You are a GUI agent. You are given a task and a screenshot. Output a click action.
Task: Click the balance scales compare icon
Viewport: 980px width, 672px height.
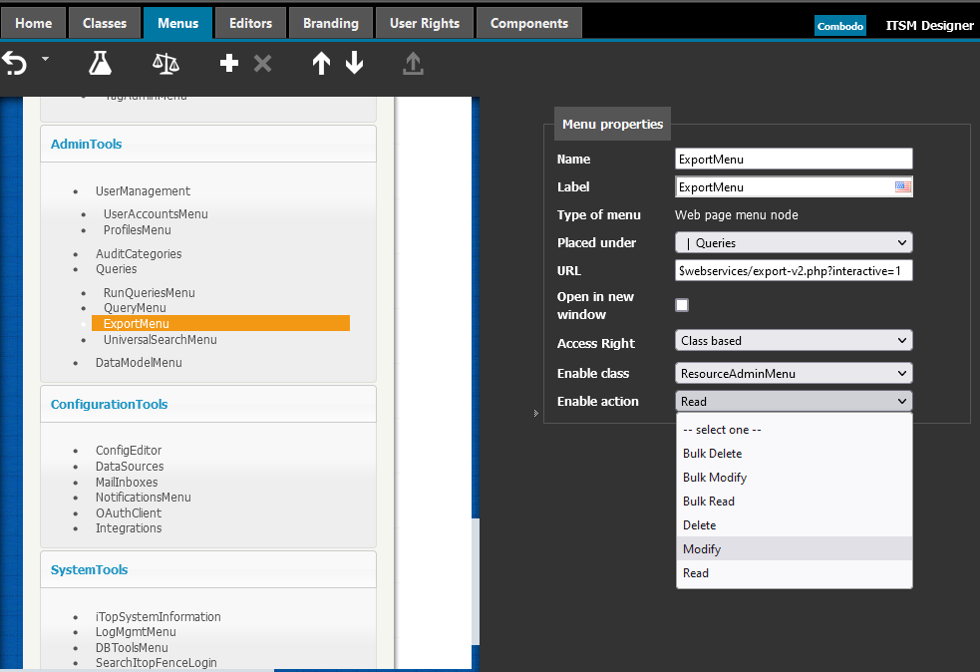coord(165,64)
